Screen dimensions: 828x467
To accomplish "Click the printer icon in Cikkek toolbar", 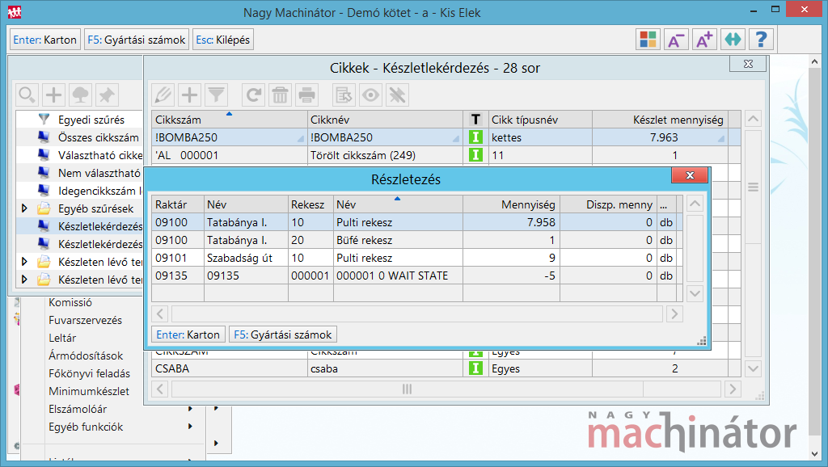I will (306, 95).
